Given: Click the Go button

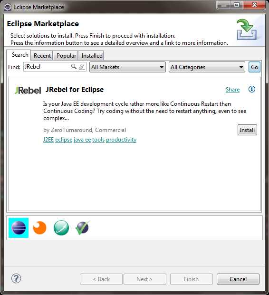Looking at the screenshot, I should [254, 67].
